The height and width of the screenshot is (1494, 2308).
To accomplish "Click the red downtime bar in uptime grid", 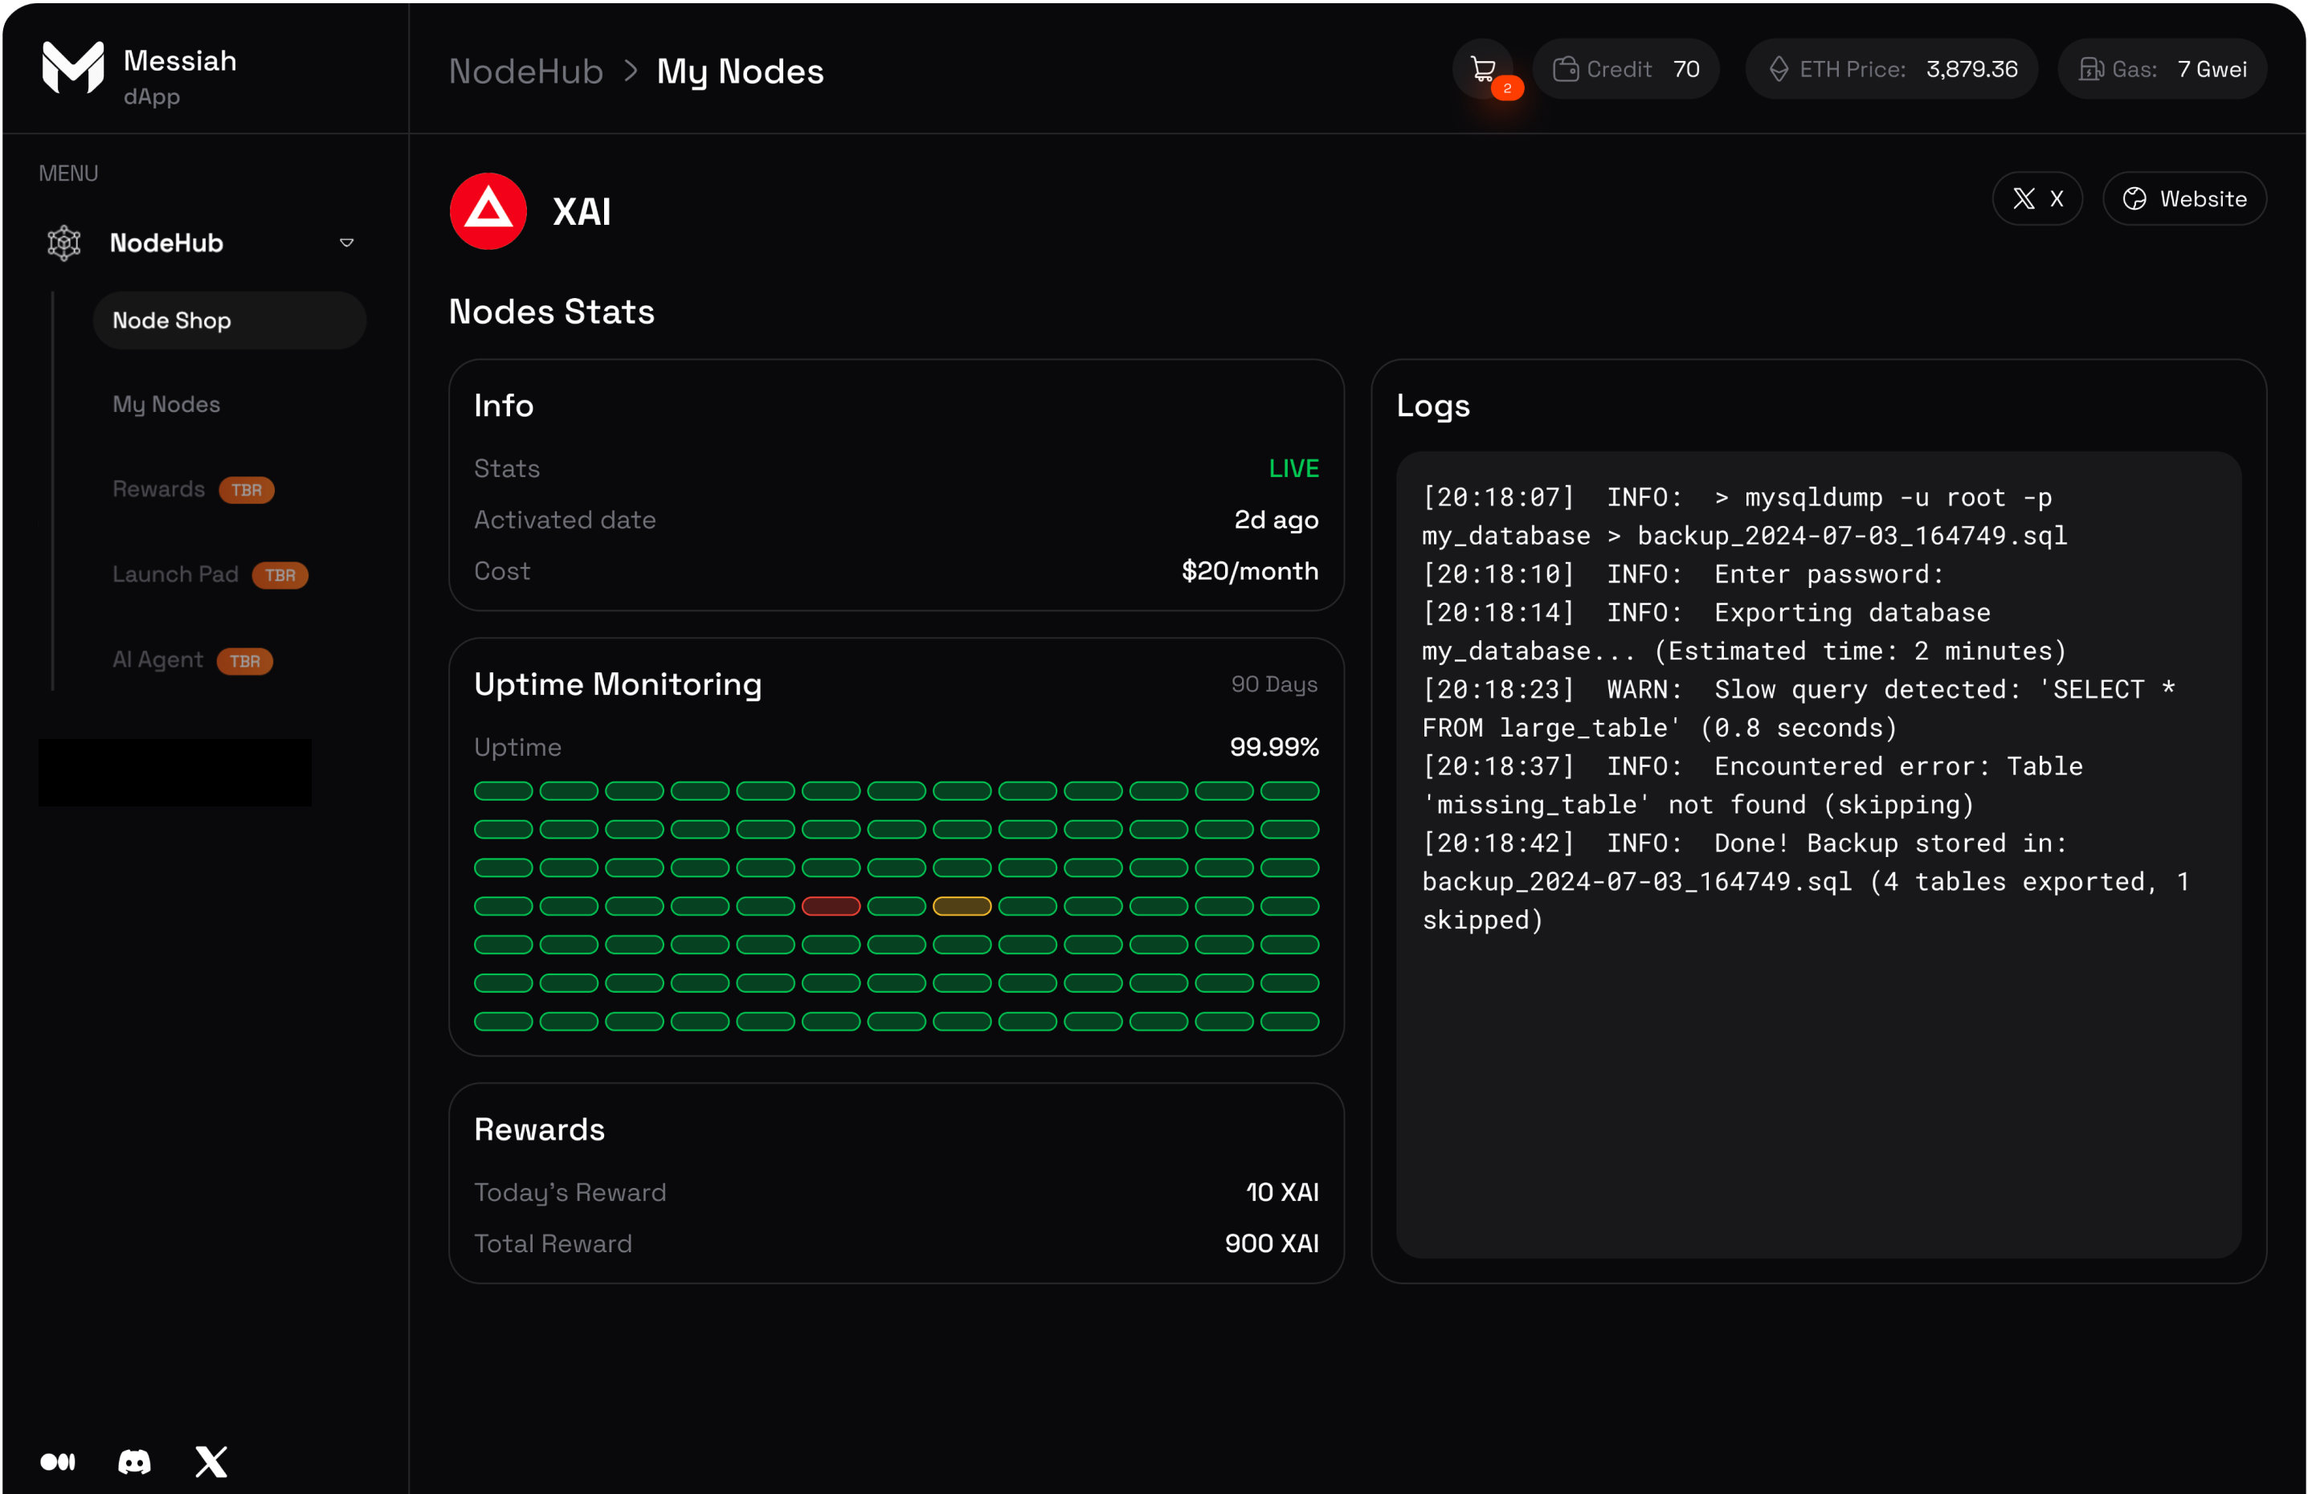I will pos(831,905).
